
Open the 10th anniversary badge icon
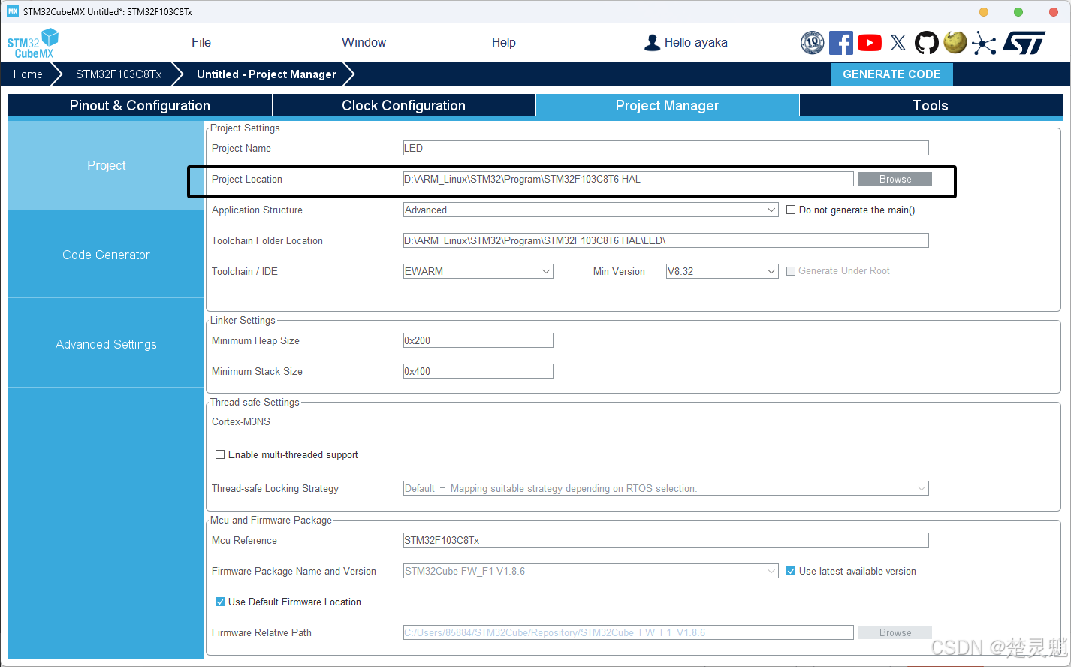813,43
